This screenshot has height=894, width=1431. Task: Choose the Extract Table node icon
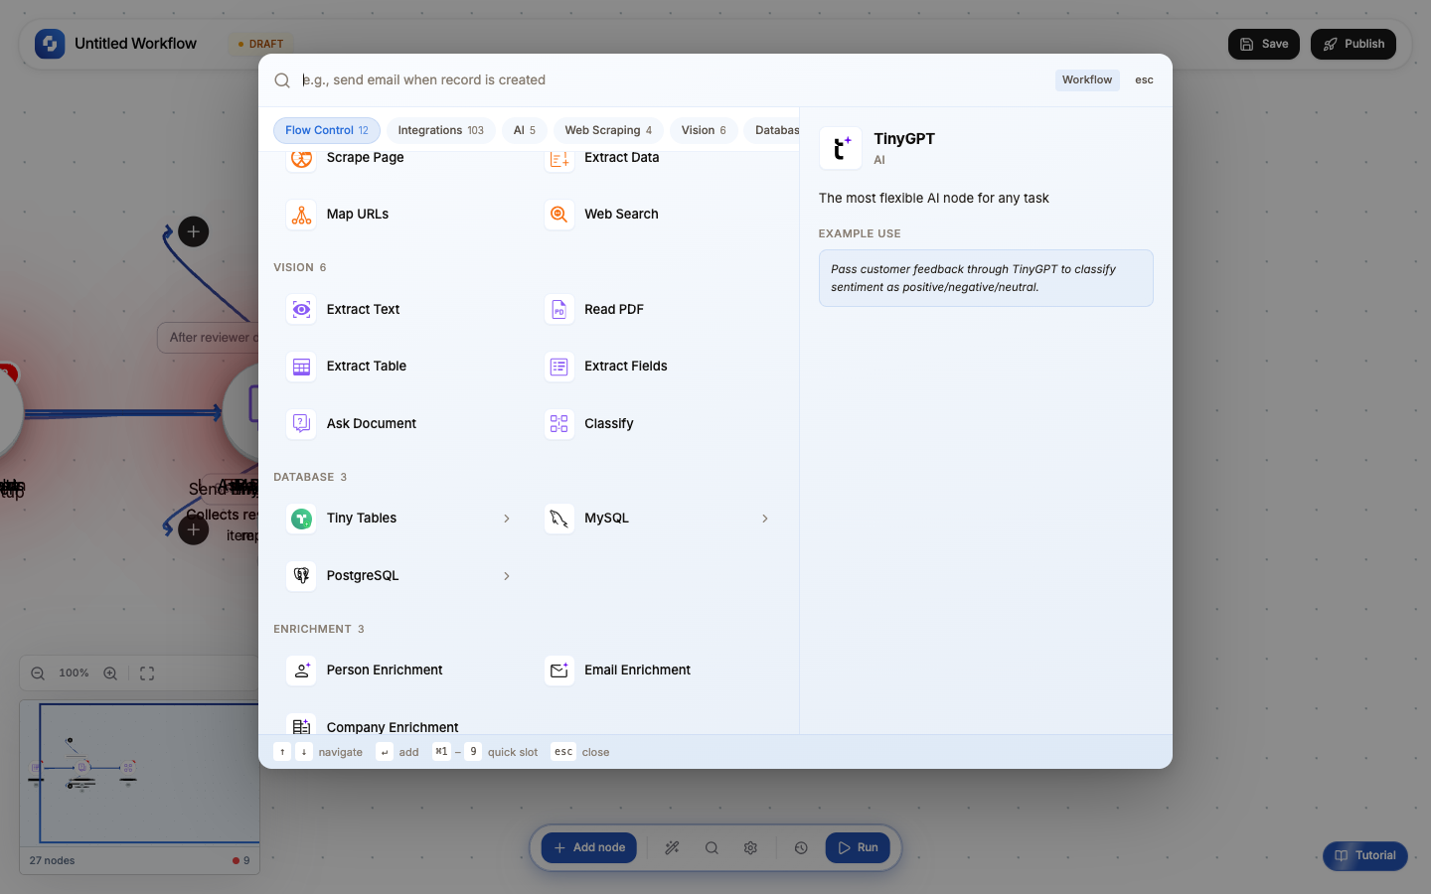point(301,367)
